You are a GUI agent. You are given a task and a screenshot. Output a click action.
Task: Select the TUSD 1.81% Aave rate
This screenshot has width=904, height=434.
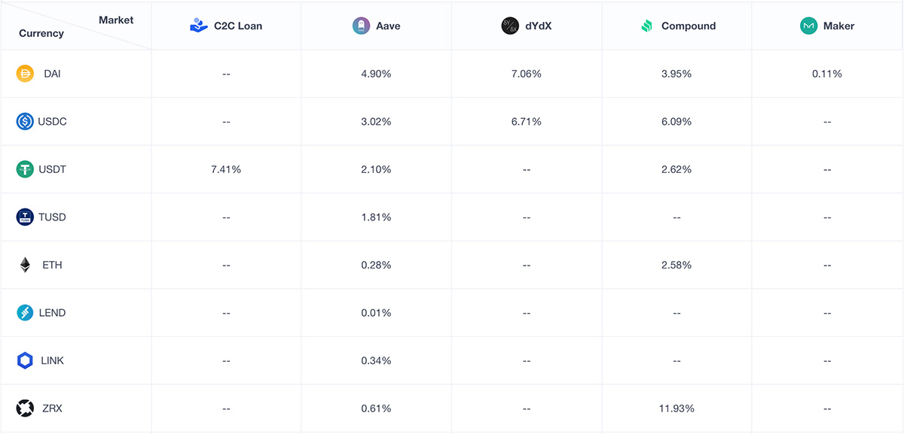376,217
